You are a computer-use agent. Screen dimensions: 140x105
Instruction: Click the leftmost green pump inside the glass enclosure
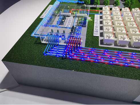(52, 31)
